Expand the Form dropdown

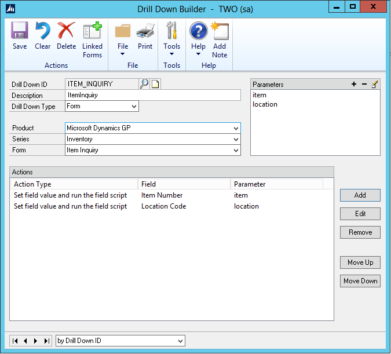coord(236,151)
